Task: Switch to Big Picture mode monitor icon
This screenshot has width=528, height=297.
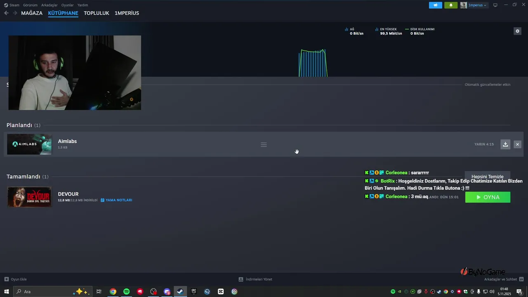Action: coord(495,5)
